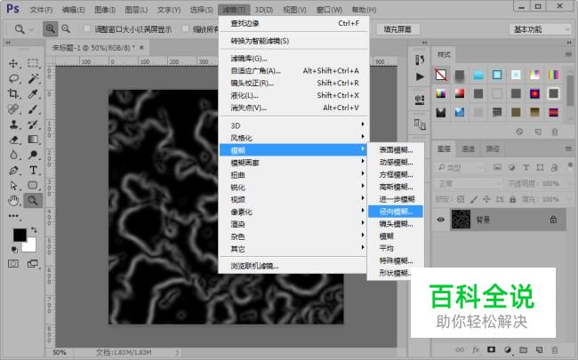Screen dimensions: 578x360
Task: Choose zoom-out mode in options bar
Action: [66, 28]
